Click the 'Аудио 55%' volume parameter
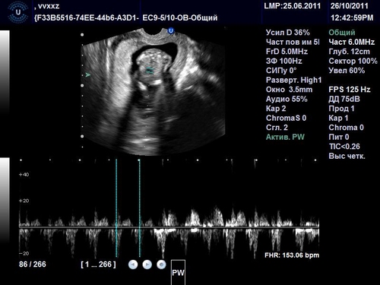Image resolution: width=380 pixels, height=285 pixels. (x=287, y=99)
